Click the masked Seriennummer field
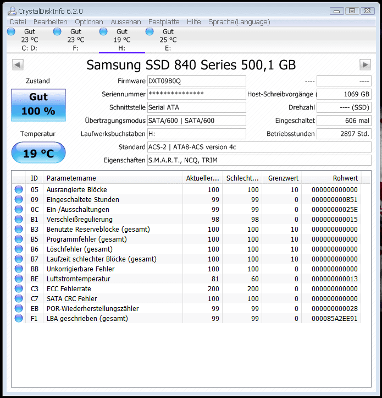The image size is (382, 398). [x=196, y=94]
